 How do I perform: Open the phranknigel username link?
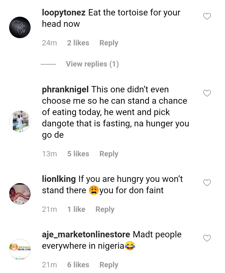coord(66,90)
